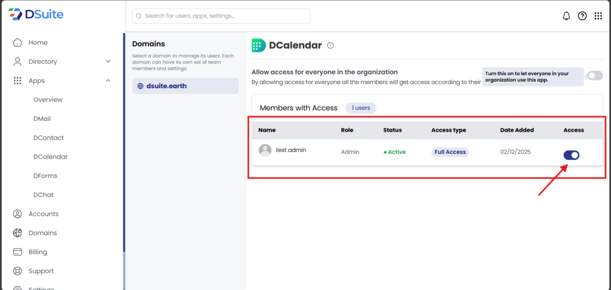Open the help question mark icon
This screenshot has height=290, width=611.
point(582,16)
